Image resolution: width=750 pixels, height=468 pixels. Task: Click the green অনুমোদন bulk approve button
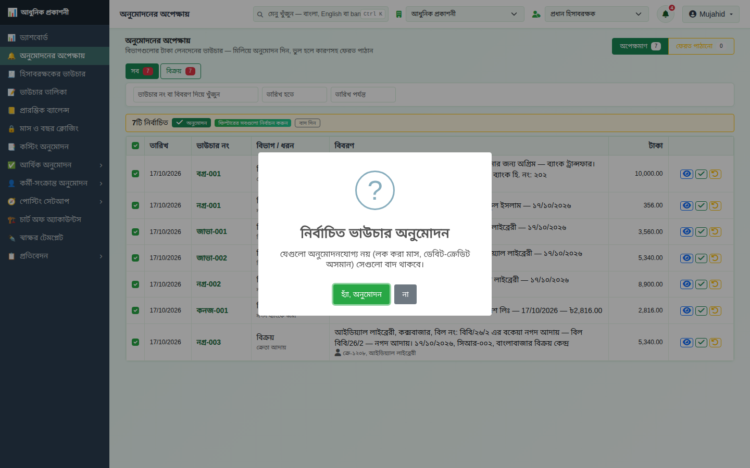click(x=192, y=123)
